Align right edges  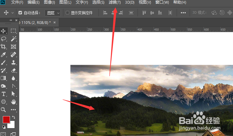(x=121, y=13)
